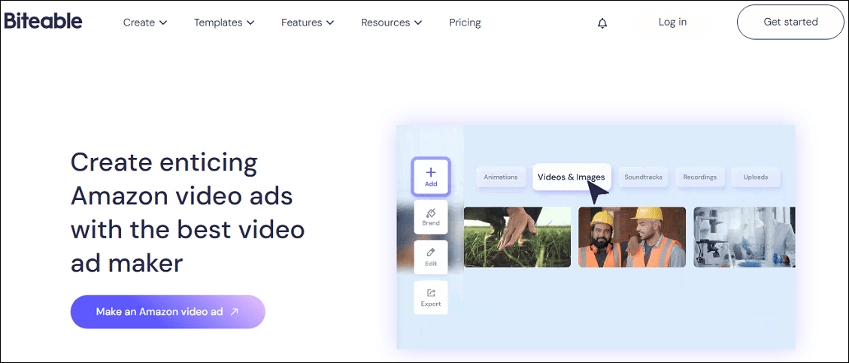Click the Add plus icon button
This screenshot has width=849, height=363.
430,177
